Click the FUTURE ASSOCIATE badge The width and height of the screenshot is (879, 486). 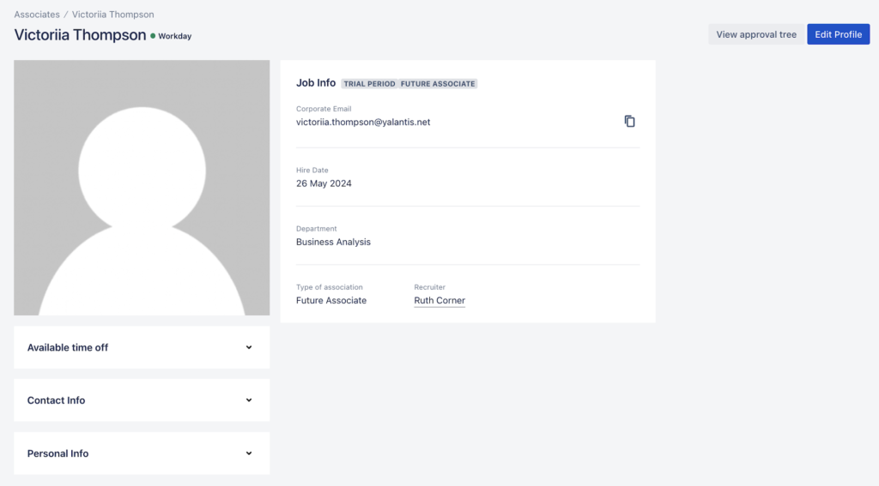pos(438,84)
